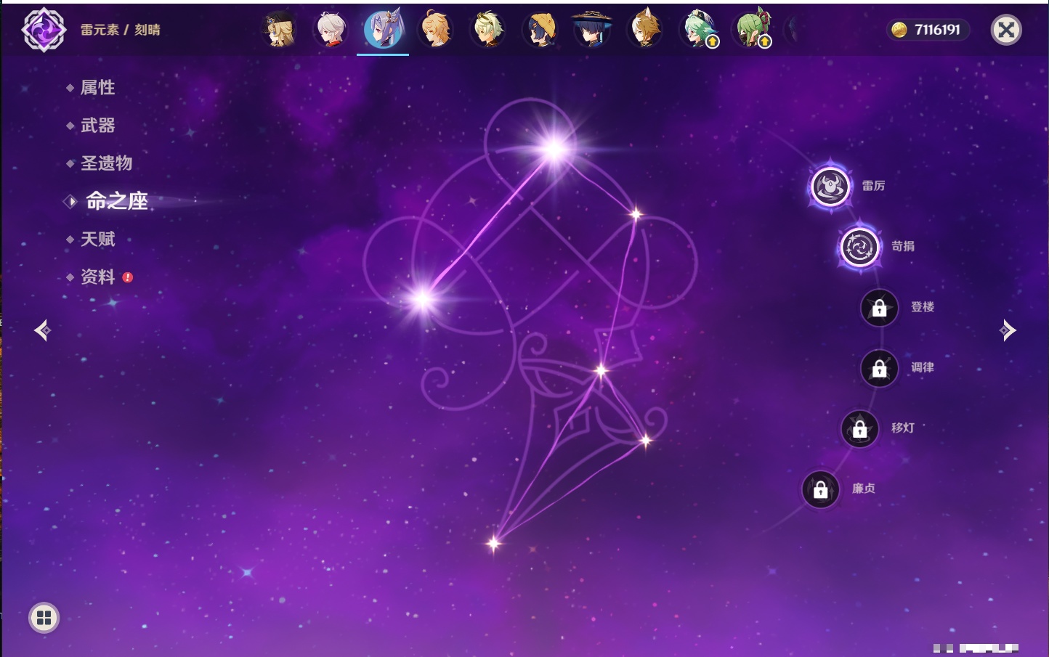Select the purple-haired Keqing avatar
Viewport: 1049px width, 657px height.
[x=384, y=30]
